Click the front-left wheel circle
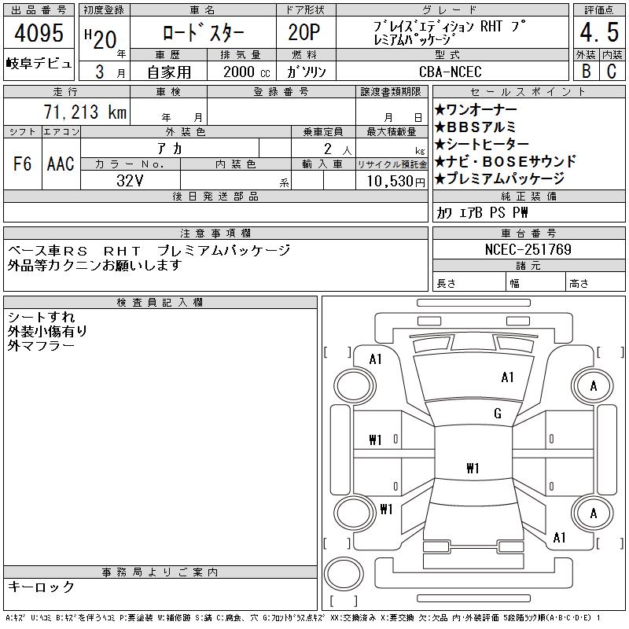This screenshot has height=629, width=629. click(354, 385)
